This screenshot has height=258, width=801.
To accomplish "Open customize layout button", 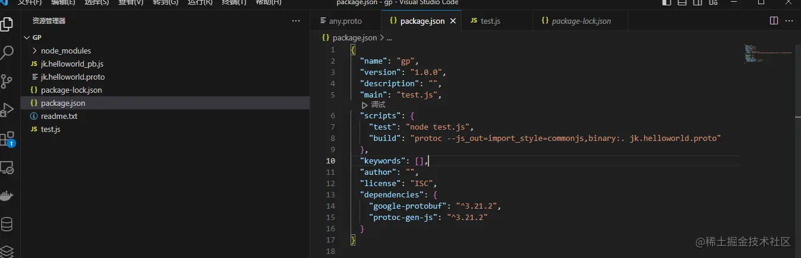I will pos(713,3).
